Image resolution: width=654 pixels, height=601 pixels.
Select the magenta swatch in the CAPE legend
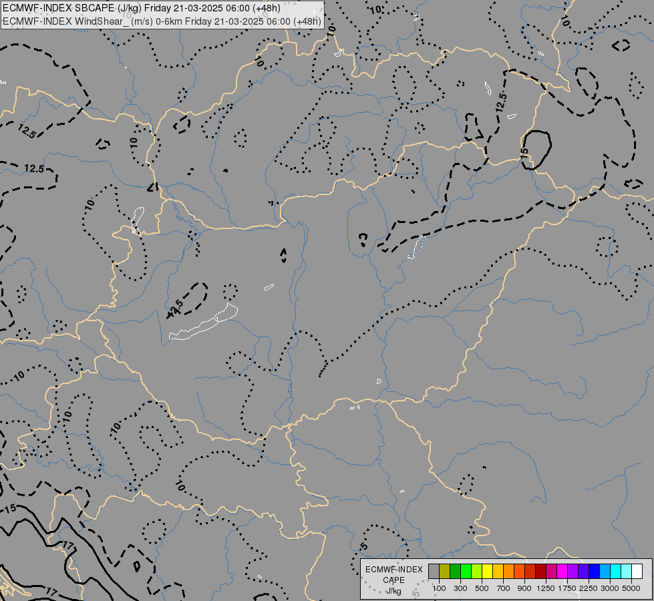562,572
